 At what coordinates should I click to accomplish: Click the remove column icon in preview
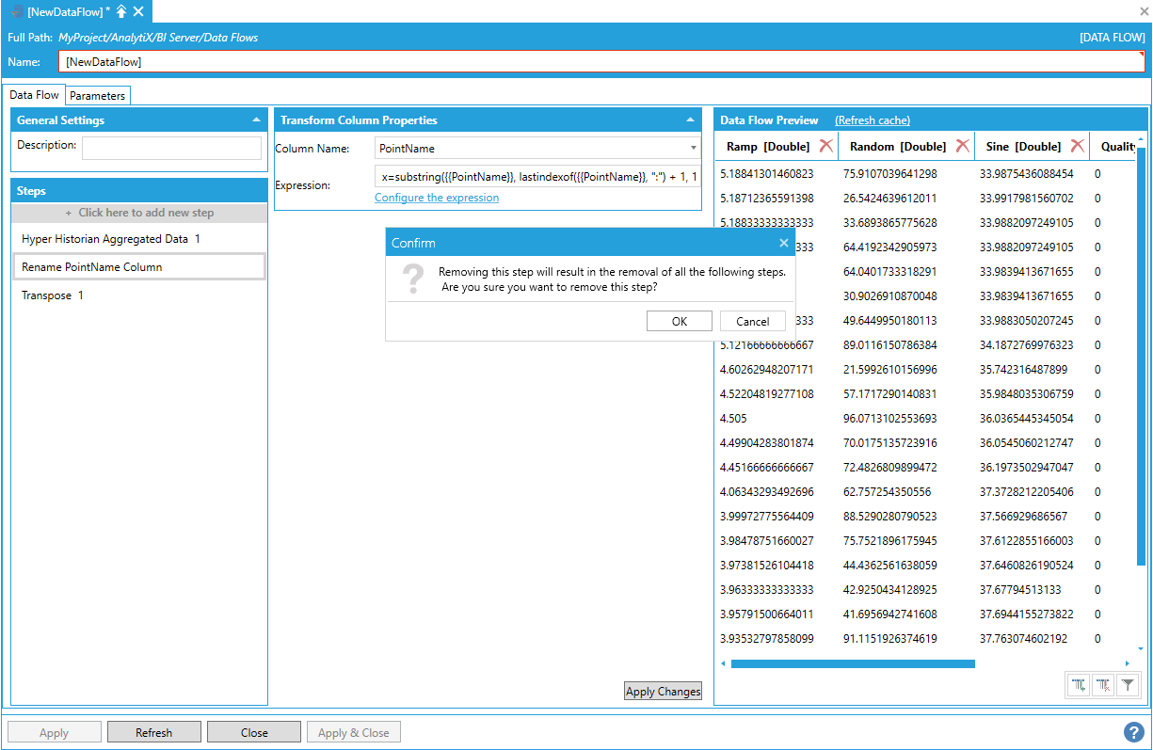tap(1103, 685)
